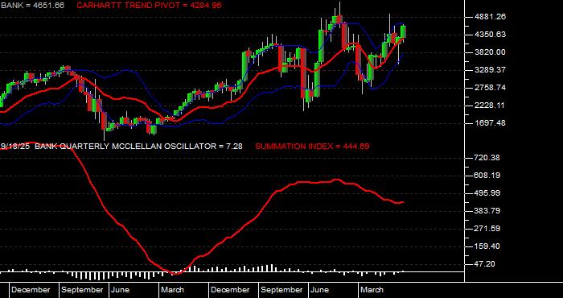Select the red SUMMATION INDEX = 444.69 label
563x298 pixels.
pos(312,146)
